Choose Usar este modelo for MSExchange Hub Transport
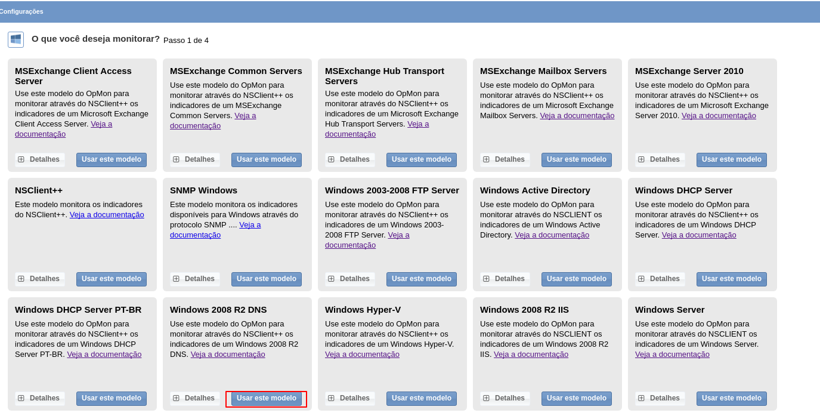Screen dimensions: 820x413 pyautogui.click(x=421, y=159)
